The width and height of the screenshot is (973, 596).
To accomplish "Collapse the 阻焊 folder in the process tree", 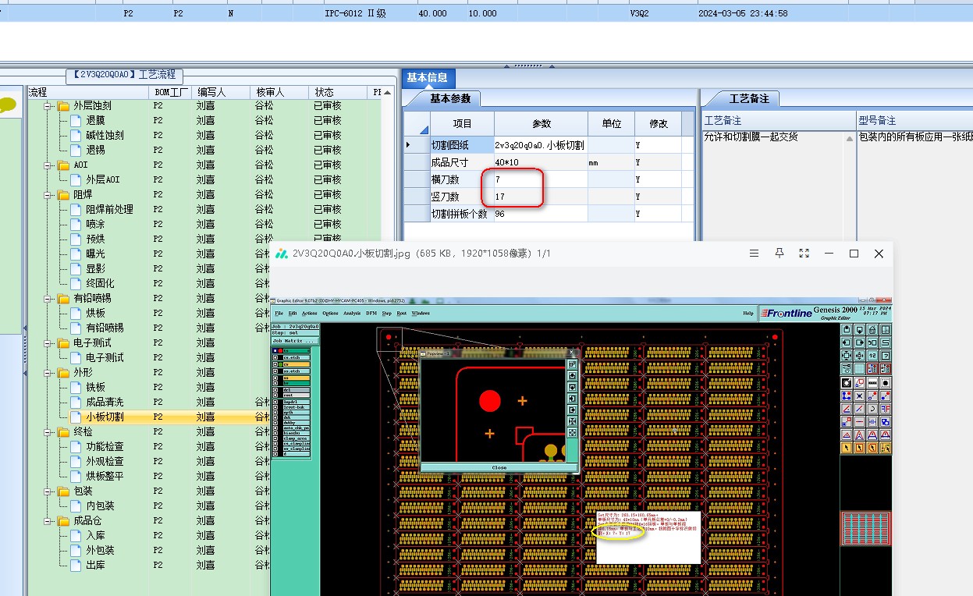I will (48, 195).
